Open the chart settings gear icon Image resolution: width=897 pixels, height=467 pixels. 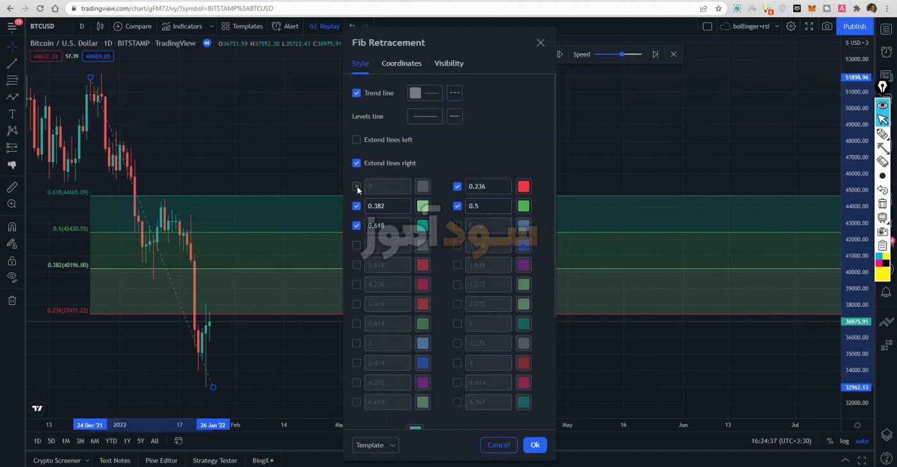point(791,26)
